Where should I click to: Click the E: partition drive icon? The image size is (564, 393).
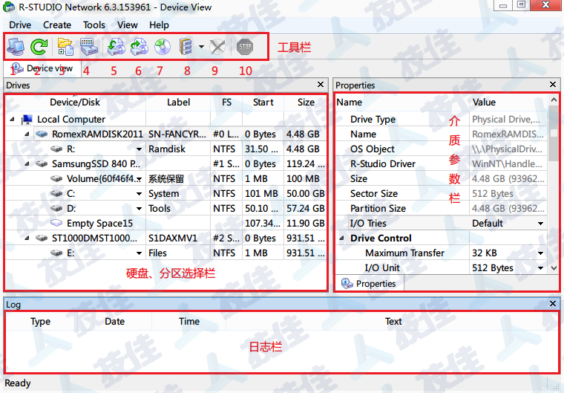pyautogui.click(x=56, y=253)
